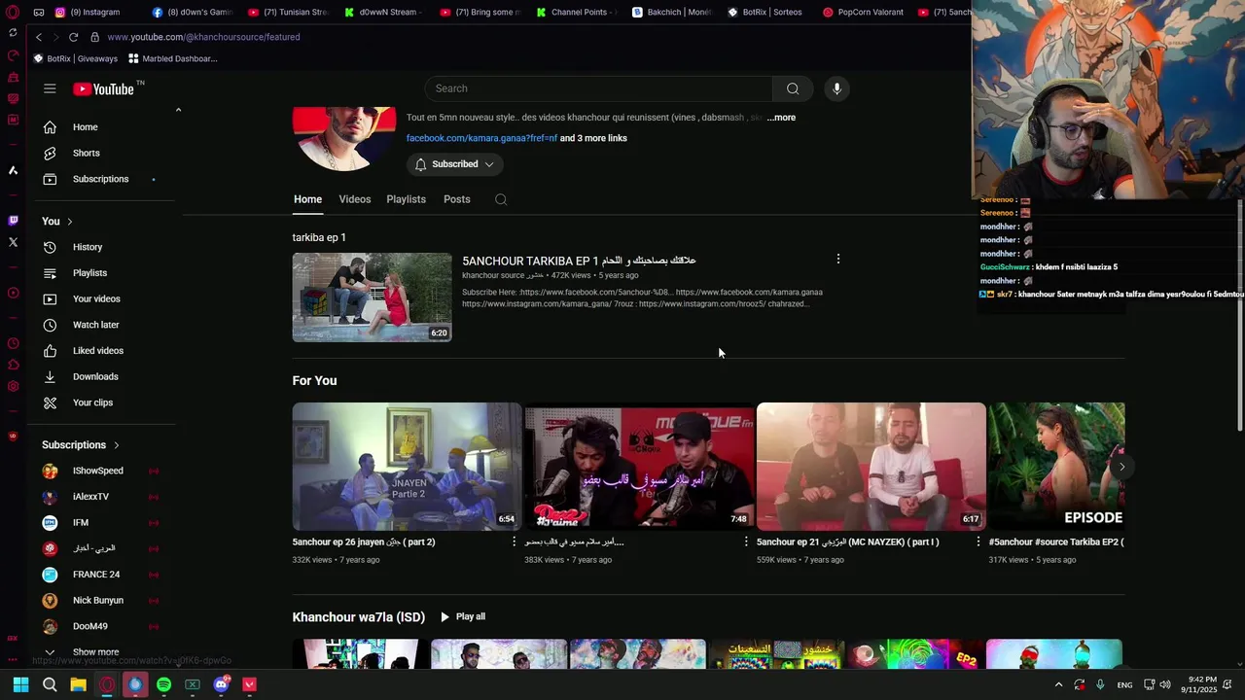1245x700 pixels.
Task: Open the 5ANCHOUR TARKIBA EP 1 title
Action: (579, 261)
